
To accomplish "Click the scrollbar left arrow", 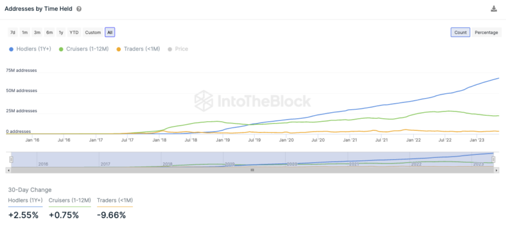I will click(8, 170).
